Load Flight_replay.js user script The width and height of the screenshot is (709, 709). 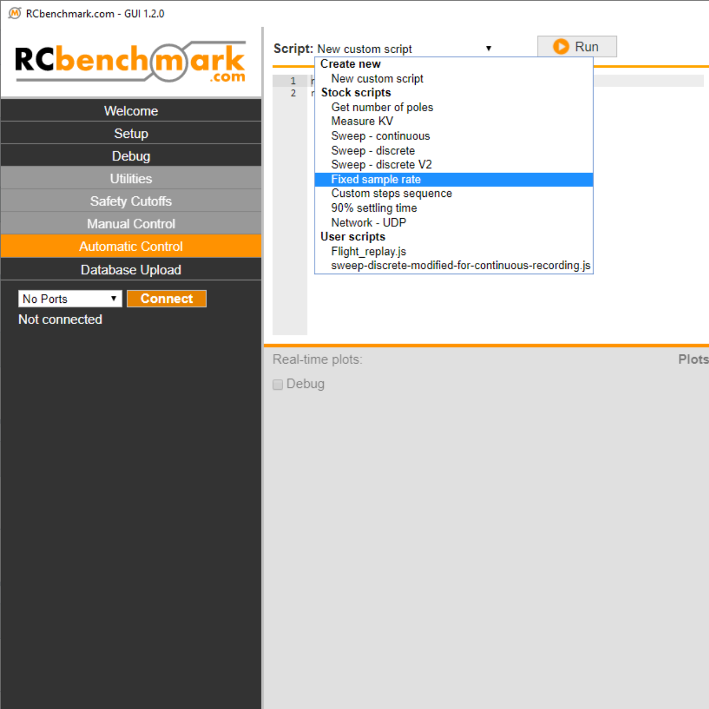(454, 251)
